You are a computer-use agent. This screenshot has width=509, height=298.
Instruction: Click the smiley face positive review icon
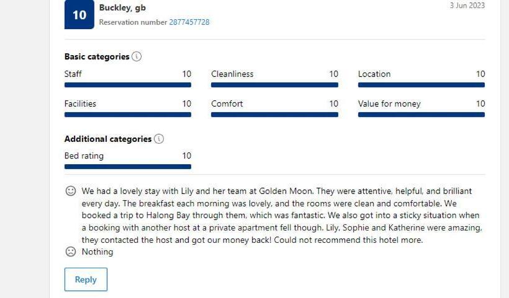pos(71,191)
